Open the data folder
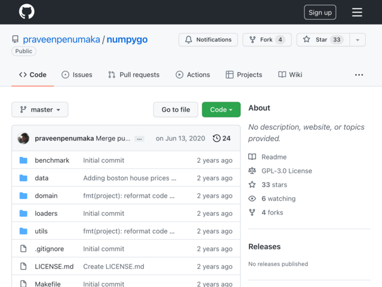Screen dimensions: 382x287 pos(42,178)
